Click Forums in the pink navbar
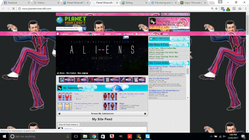The height and width of the screenshot is (140, 249). [x=141, y=34]
